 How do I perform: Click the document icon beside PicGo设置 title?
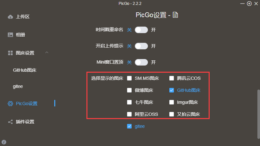pyautogui.click(x=175, y=15)
